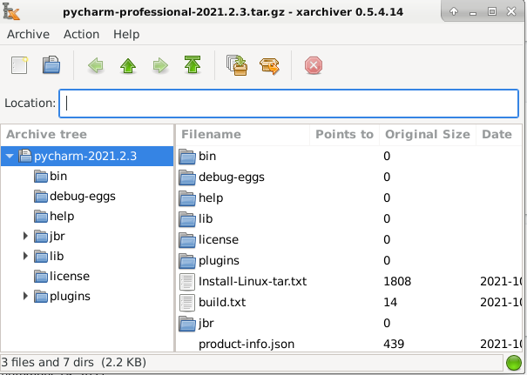This screenshot has width=527, height=375.
Task: Click the folder icon of the jbr list row
Action: coord(187,324)
